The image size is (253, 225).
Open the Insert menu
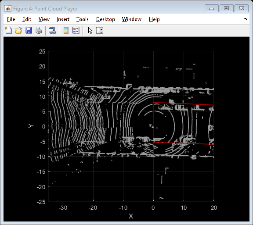[x=63, y=19]
